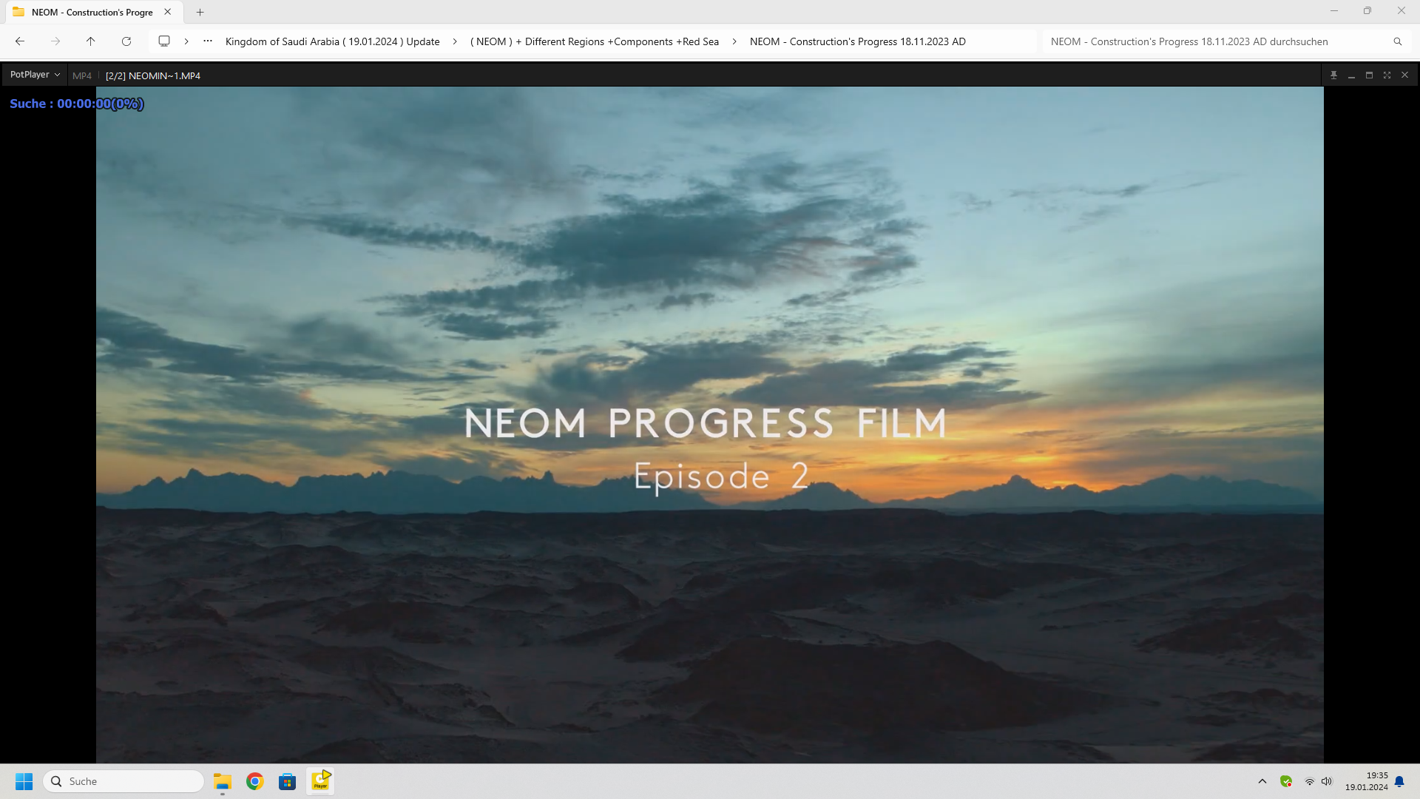Restore down the File Explorer window
This screenshot has height=799, width=1420.
coord(1367,11)
